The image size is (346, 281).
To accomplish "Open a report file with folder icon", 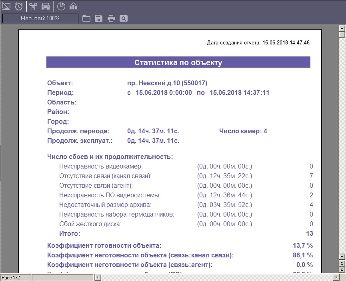I will (86, 18).
